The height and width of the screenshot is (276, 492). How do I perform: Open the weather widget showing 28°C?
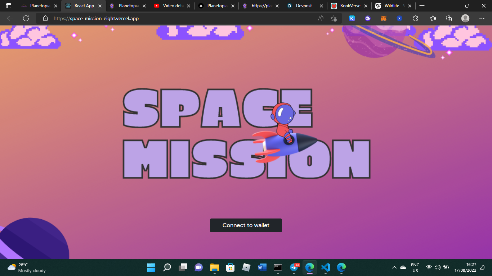27,267
